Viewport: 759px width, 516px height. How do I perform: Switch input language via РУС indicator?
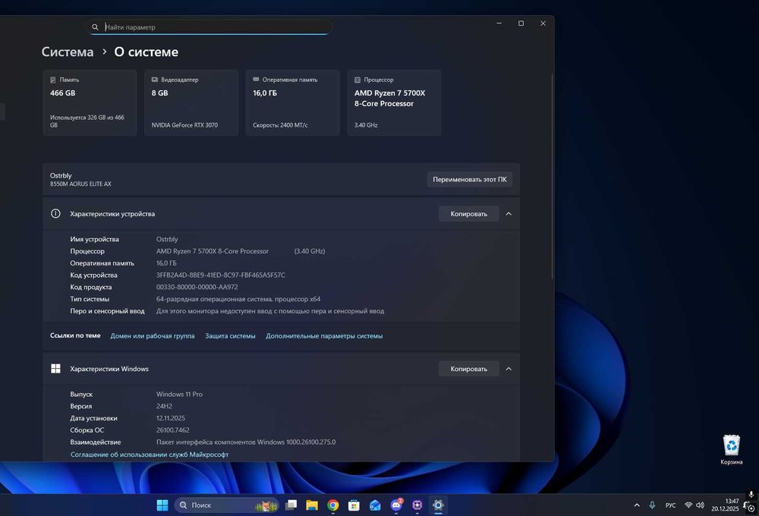pyautogui.click(x=670, y=505)
